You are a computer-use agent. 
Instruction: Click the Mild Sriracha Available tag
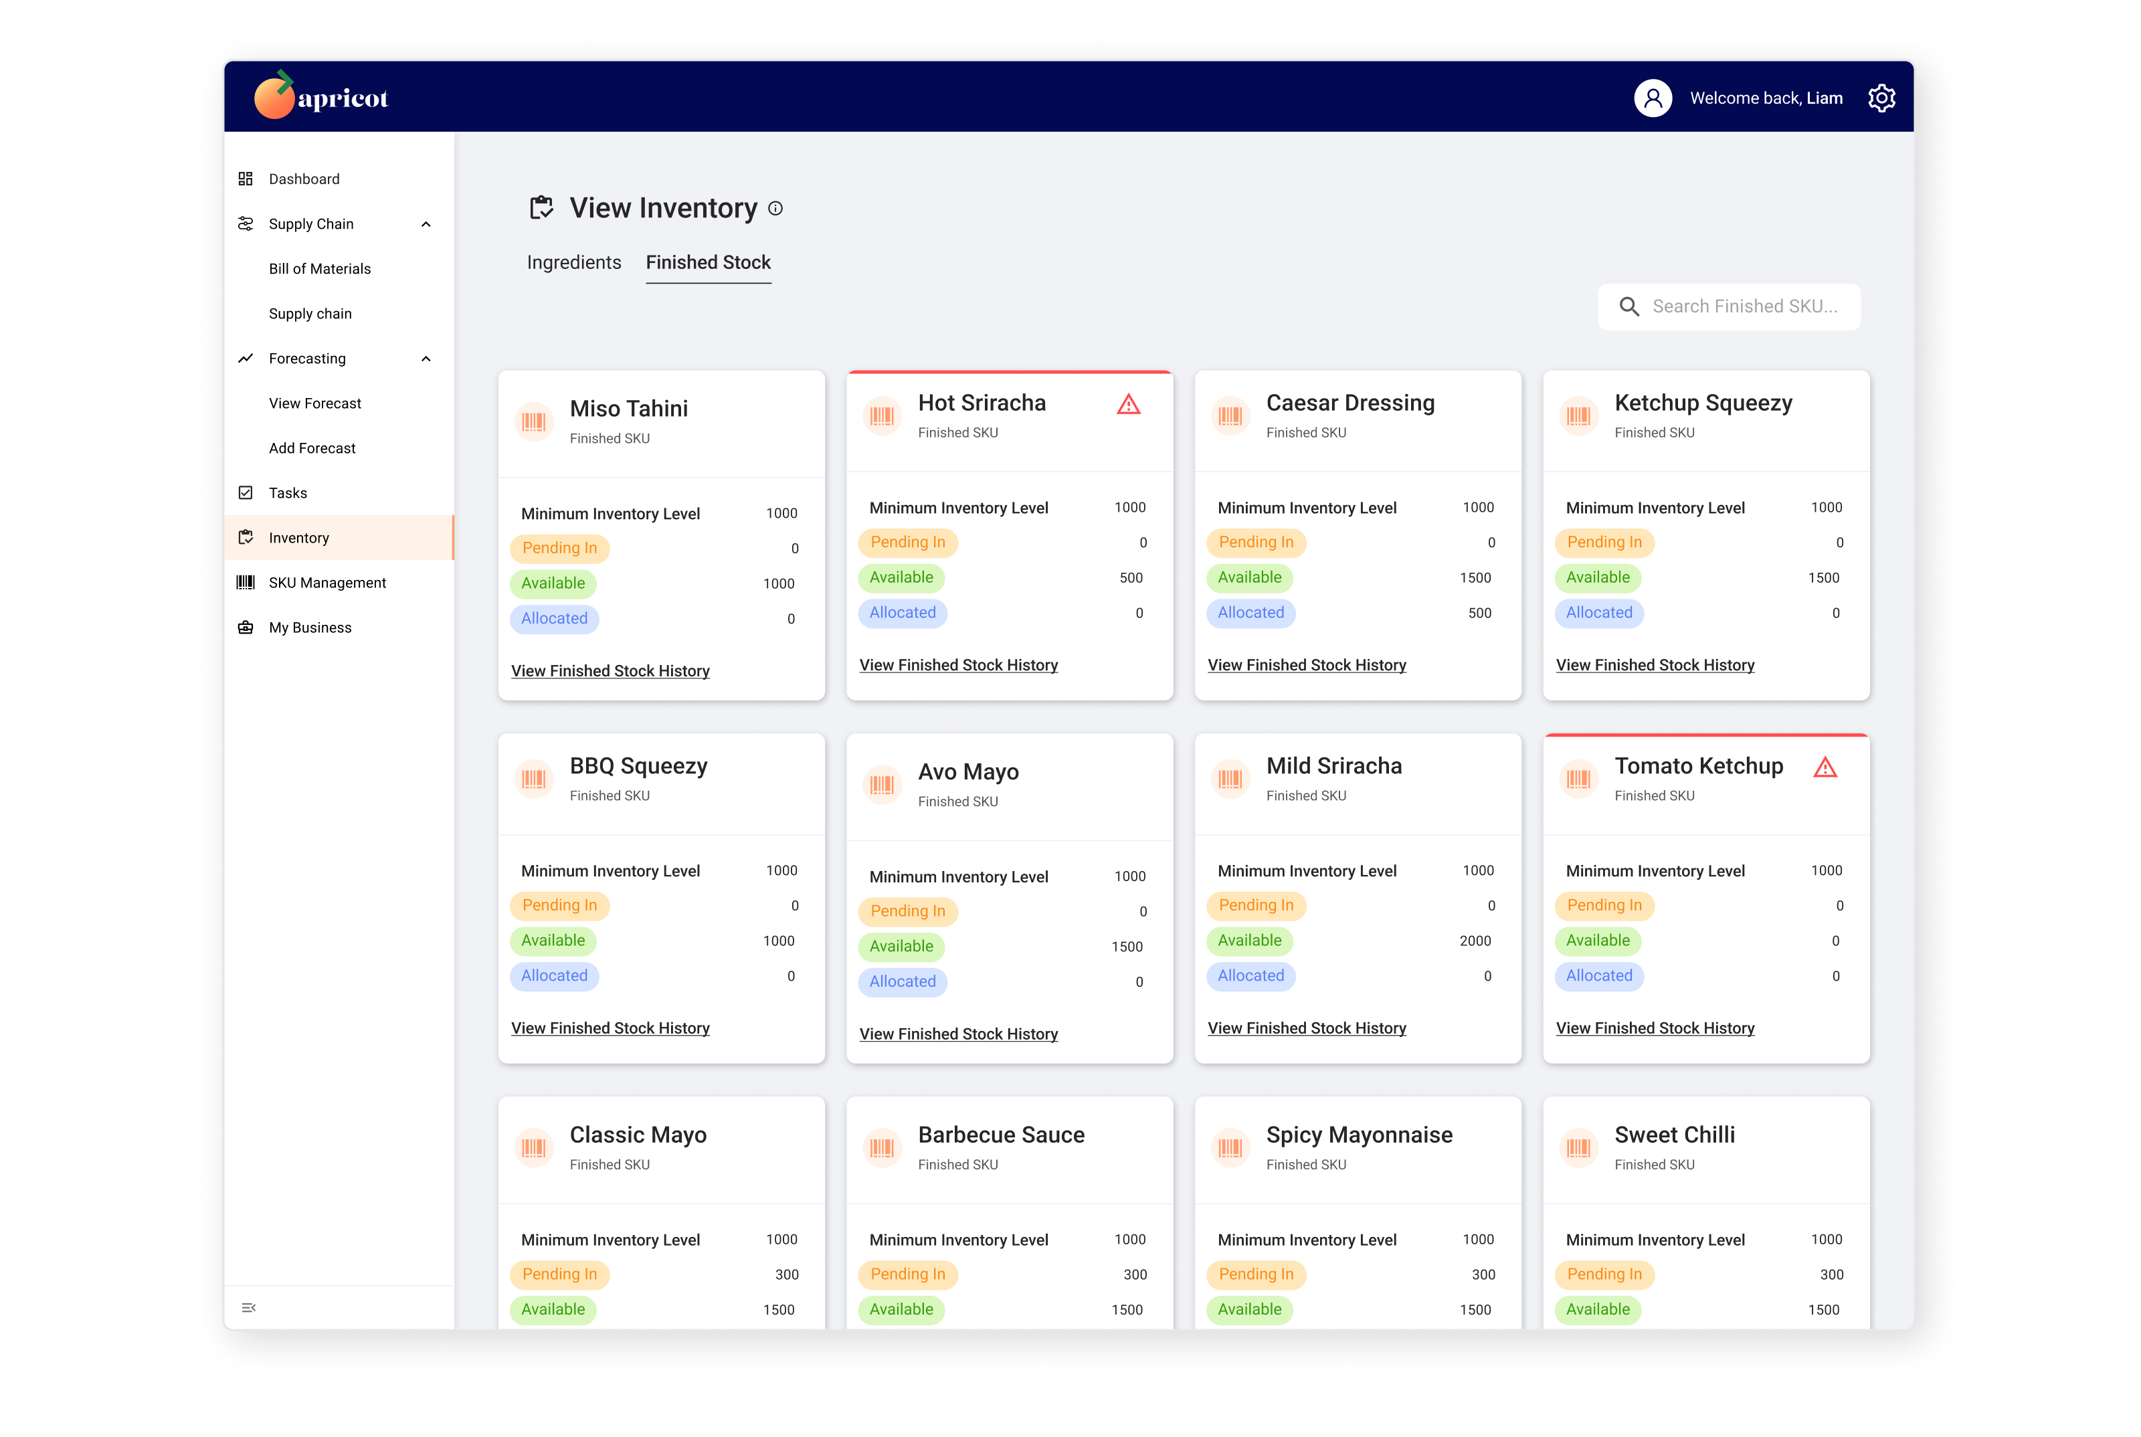tap(1249, 941)
